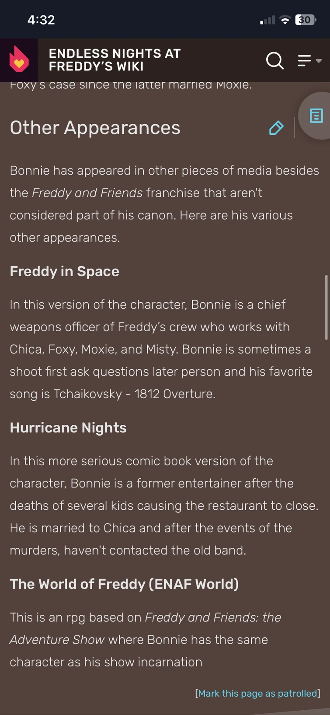
Task: Tap the 4:32 clock display
Action: (42, 20)
